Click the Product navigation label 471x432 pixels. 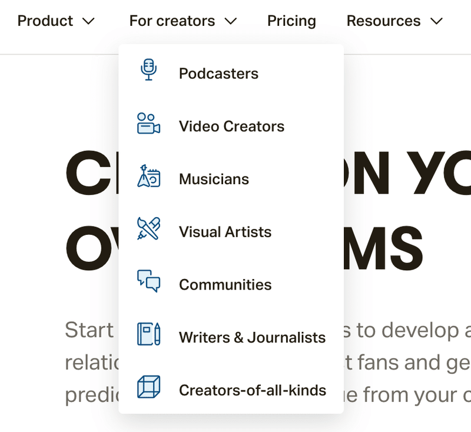[x=45, y=21]
